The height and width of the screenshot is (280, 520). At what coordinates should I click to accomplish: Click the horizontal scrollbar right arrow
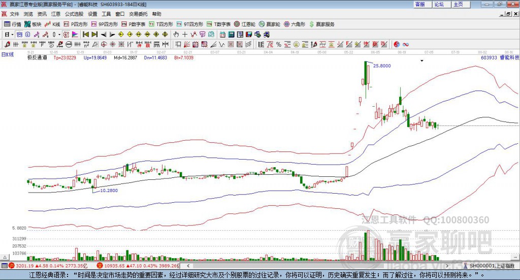(x=447, y=266)
